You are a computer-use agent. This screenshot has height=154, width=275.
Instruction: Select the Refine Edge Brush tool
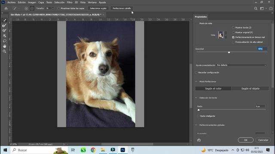coord(4,25)
